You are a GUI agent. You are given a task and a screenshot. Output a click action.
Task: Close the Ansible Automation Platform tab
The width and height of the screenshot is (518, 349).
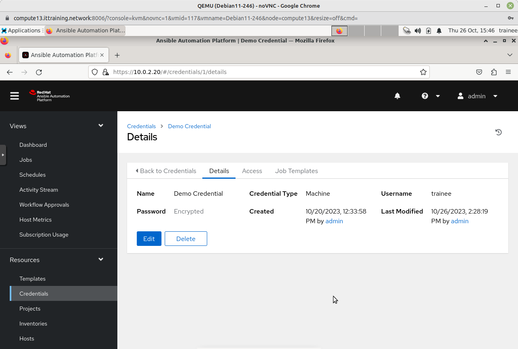(102, 55)
